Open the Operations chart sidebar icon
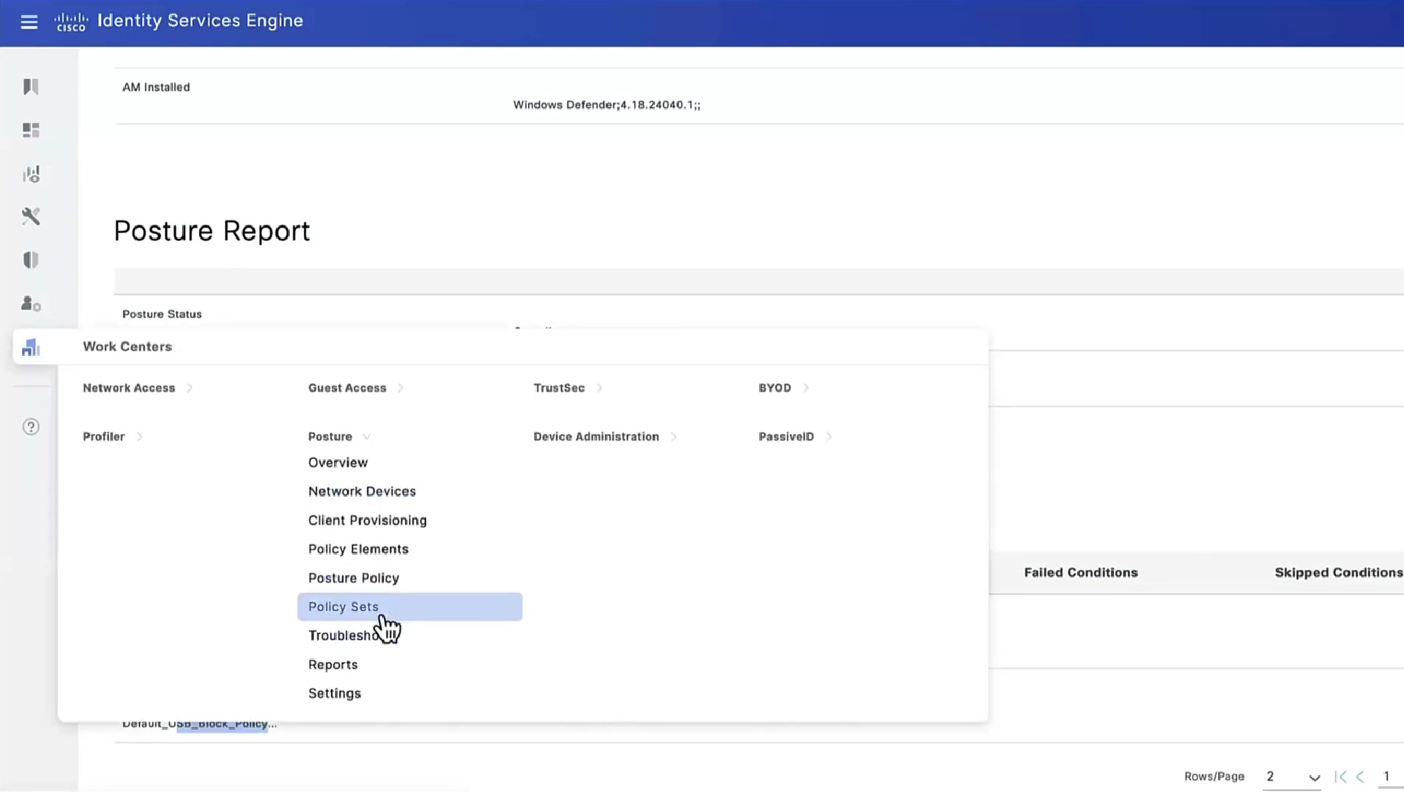The image size is (1404, 792). pos(30,174)
